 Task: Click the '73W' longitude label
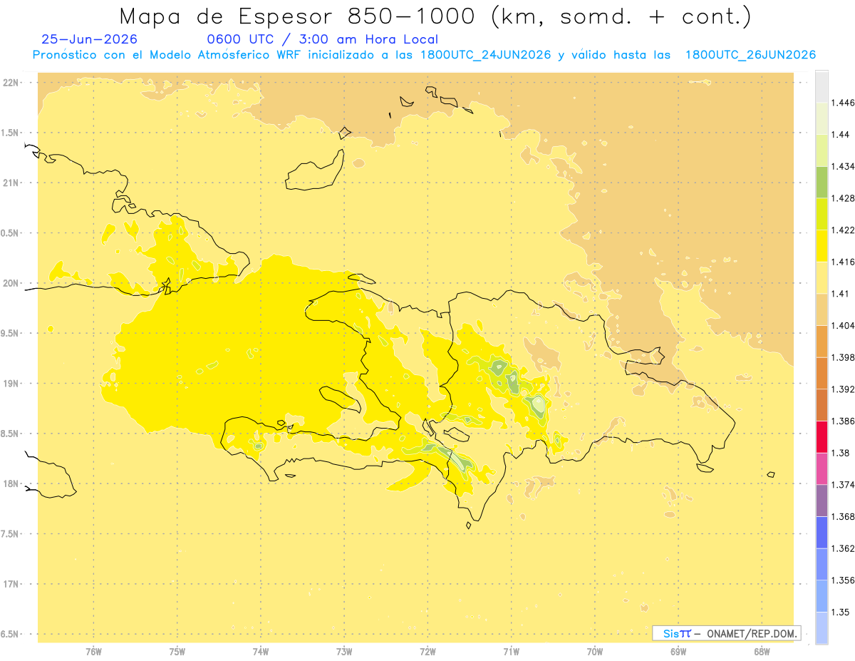[344, 652]
